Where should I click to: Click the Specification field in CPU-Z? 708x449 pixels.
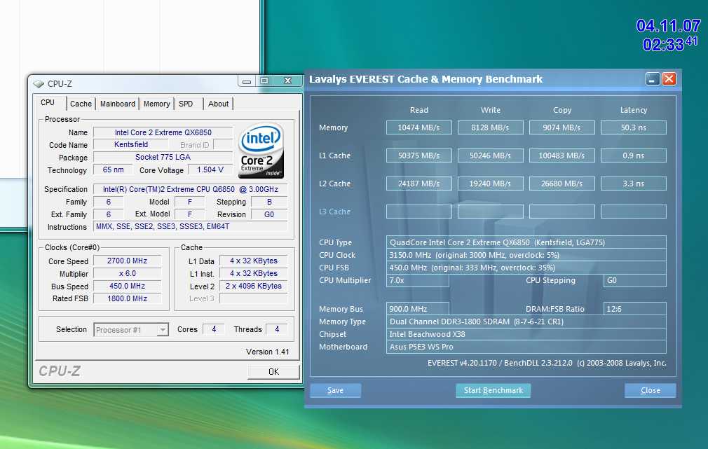click(x=190, y=190)
